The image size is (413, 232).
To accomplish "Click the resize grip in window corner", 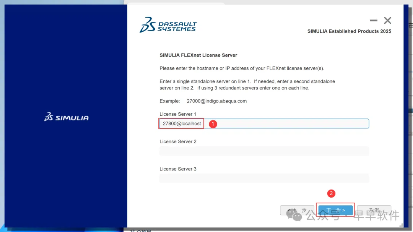I will 401,225.
